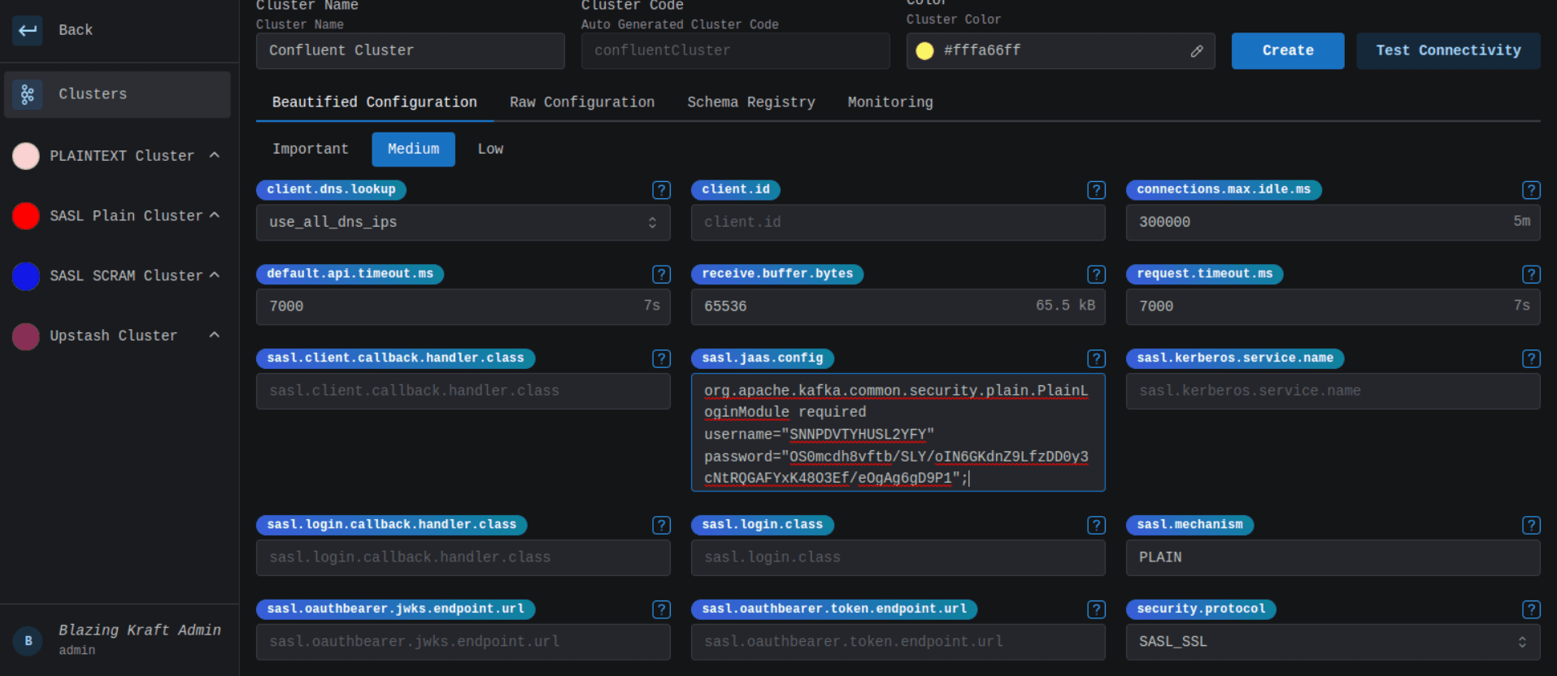Click the Create button
1557x676 pixels.
point(1287,50)
